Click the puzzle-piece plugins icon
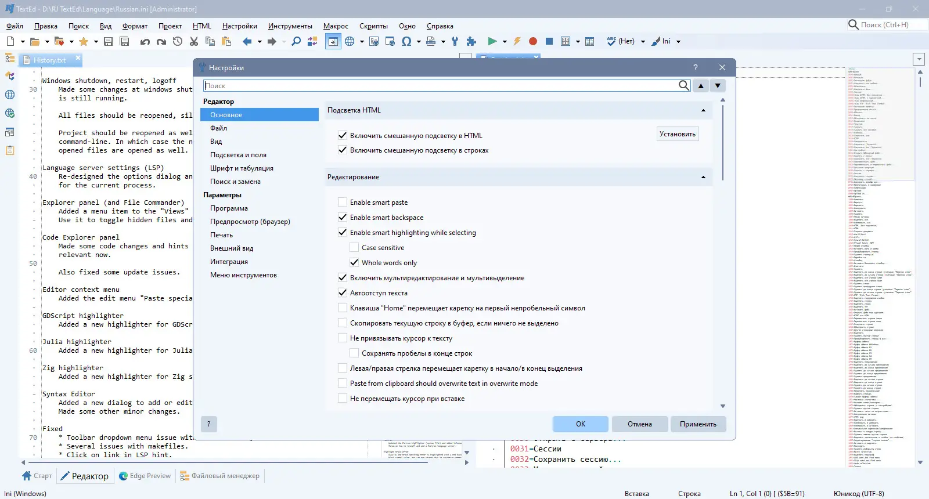Screen dimensions: 929x499 [471, 41]
